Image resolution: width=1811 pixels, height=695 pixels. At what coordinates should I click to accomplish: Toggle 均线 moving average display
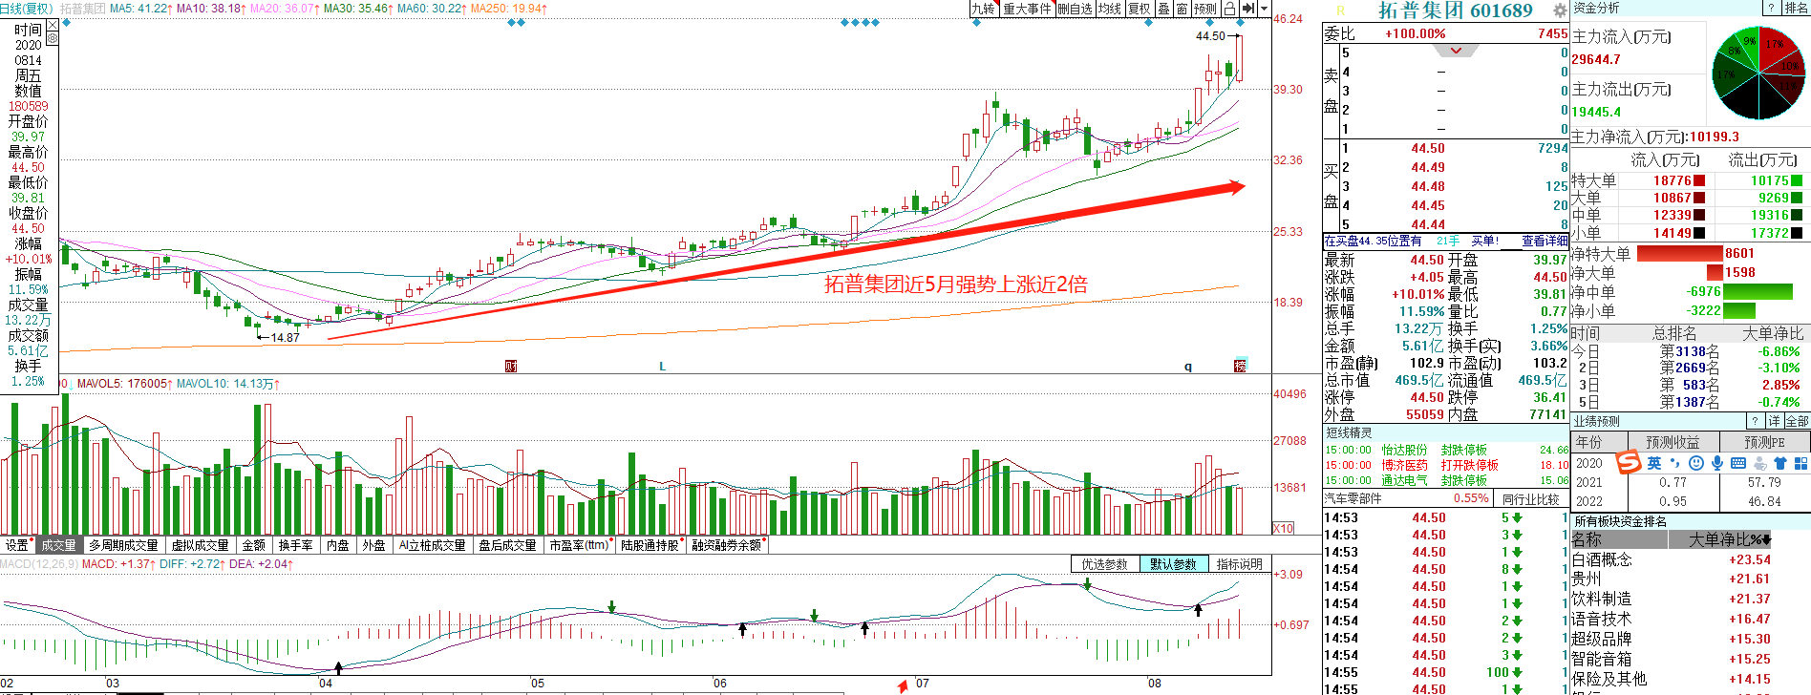coord(1109,9)
